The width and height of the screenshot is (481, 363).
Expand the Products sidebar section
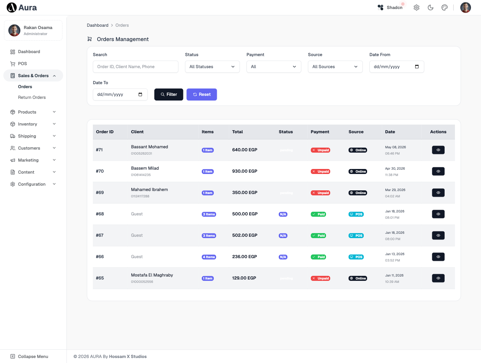33,112
